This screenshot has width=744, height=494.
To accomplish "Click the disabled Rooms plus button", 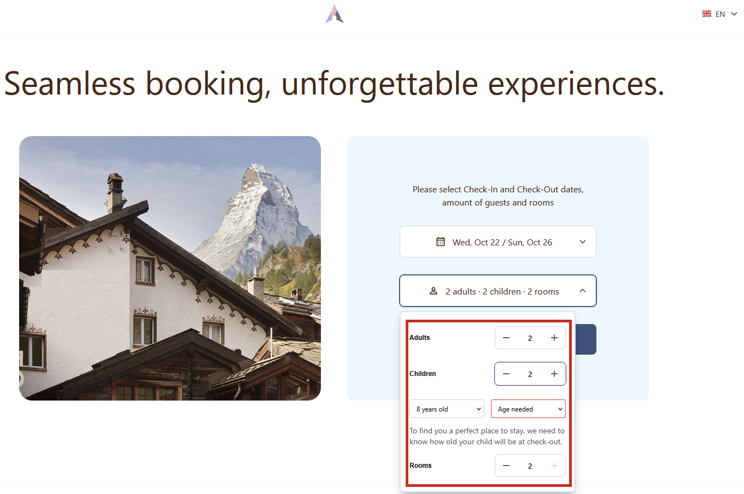I will pos(554,466).
